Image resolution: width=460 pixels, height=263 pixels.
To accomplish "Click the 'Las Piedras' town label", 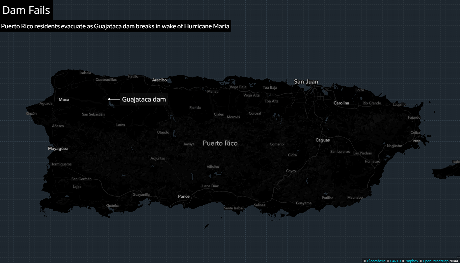I will click(x=363, y=153).
